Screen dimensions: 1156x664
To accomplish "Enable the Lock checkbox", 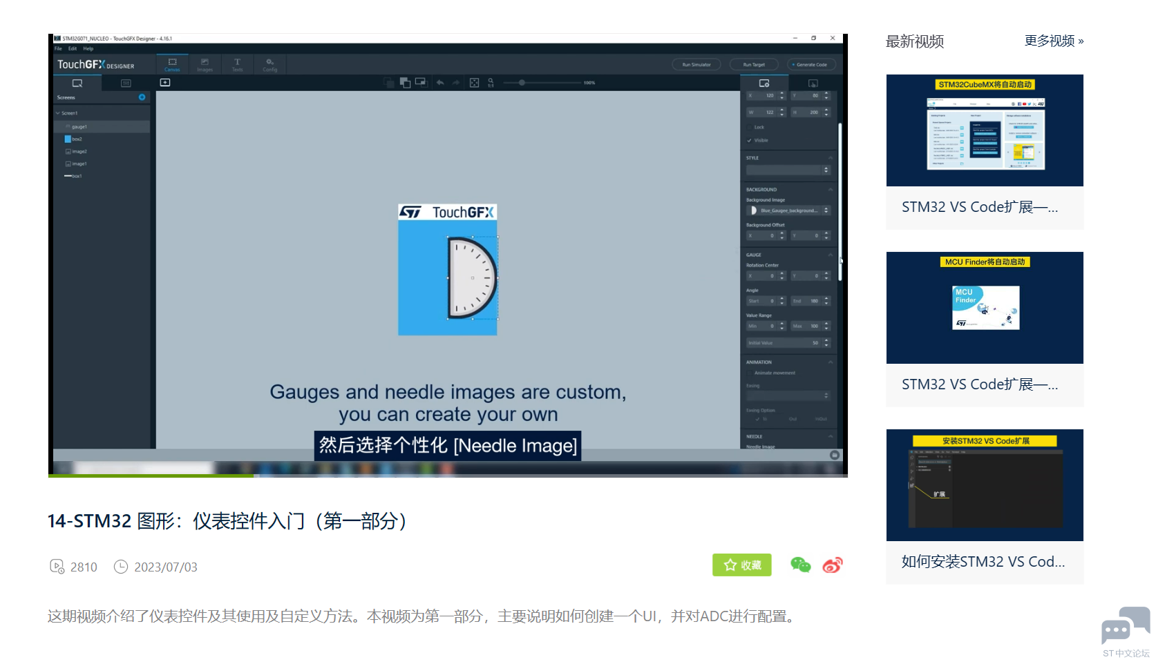I will coord(749,127).
